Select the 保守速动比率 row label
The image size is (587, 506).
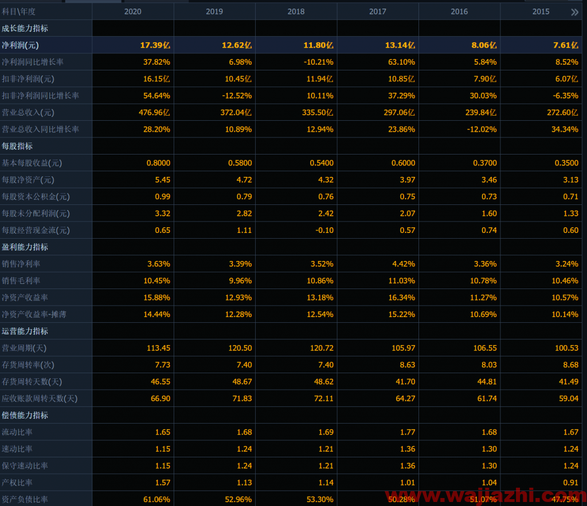25,465
